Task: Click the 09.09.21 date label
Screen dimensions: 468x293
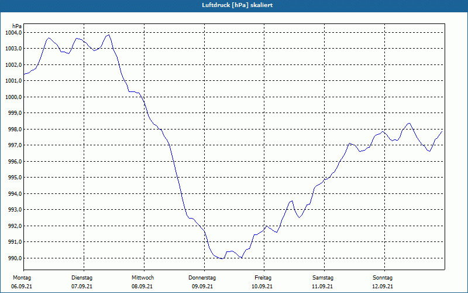Action: point(202,287)
